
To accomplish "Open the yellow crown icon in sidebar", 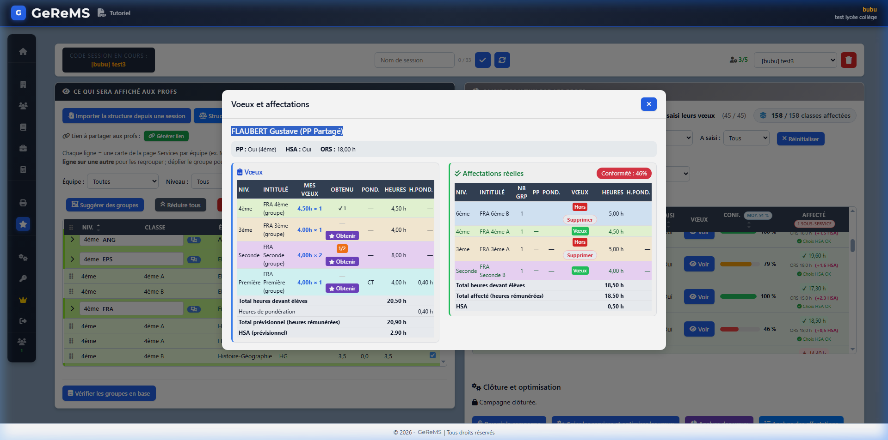I will pyautogui.click(x=23, y=300).
